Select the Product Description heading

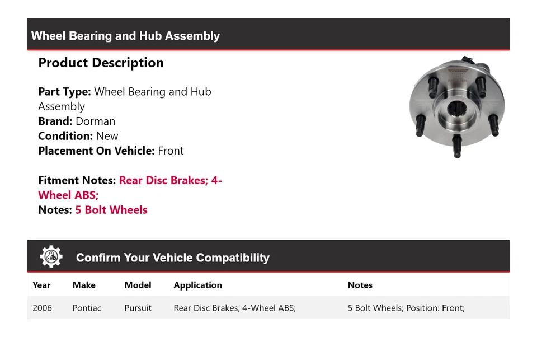pyautogui.click(x=101, y=63)
